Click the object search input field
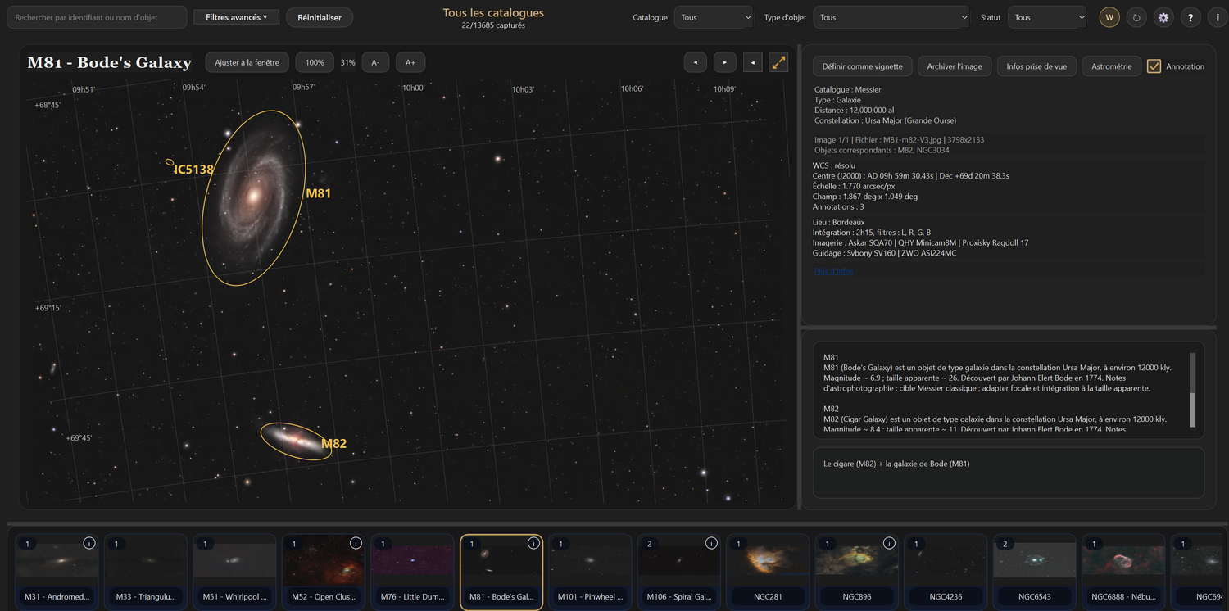Image resolution: width=1229 pixels, height=611 pixels. tap(97, 17)
